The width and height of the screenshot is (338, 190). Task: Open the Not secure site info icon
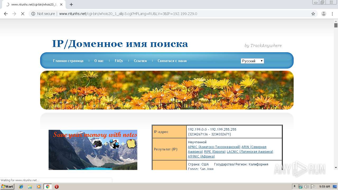[33, 14]
